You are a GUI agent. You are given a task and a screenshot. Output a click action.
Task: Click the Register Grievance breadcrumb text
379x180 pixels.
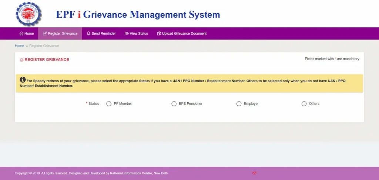point(44,46)
